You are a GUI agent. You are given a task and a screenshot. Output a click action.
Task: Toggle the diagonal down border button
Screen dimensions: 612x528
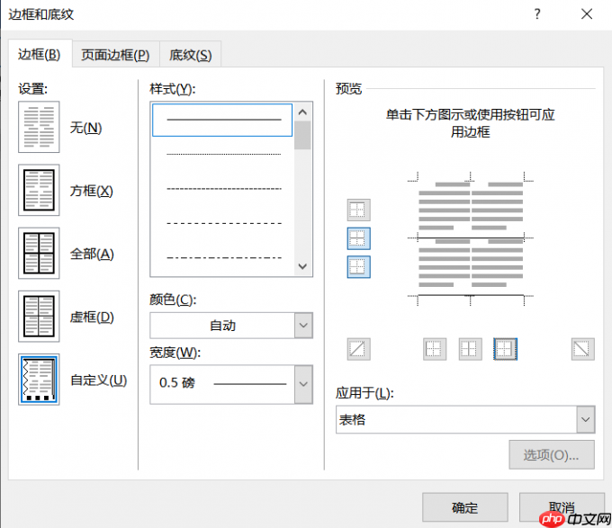pyautogui.click(x=582, y=349)
